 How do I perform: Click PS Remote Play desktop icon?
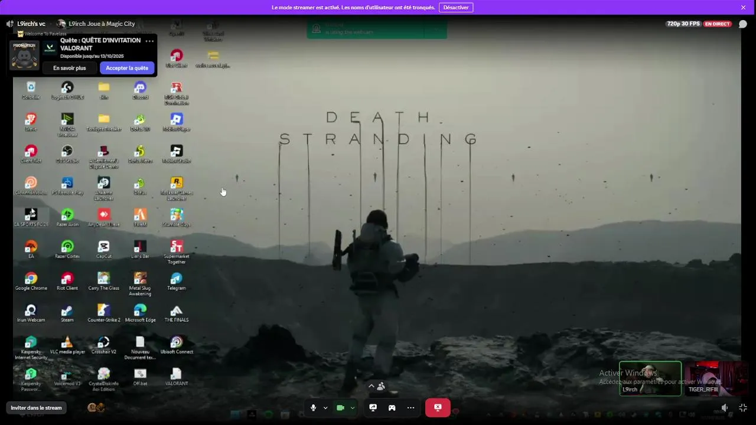pyautogui.click(x=67, y=186)
